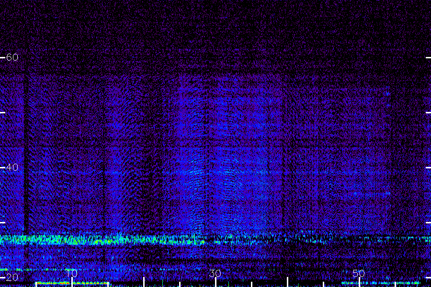
Task: Click the "40" label on the vertical axis
Action: click(12, 167)
